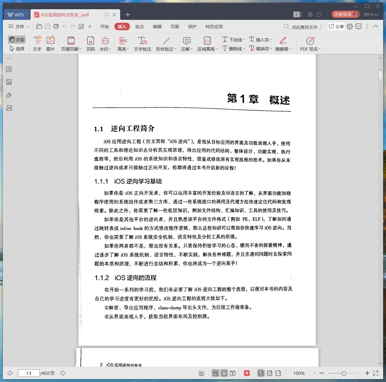Switch to the 批注 ribbon tab

point(139,26)
